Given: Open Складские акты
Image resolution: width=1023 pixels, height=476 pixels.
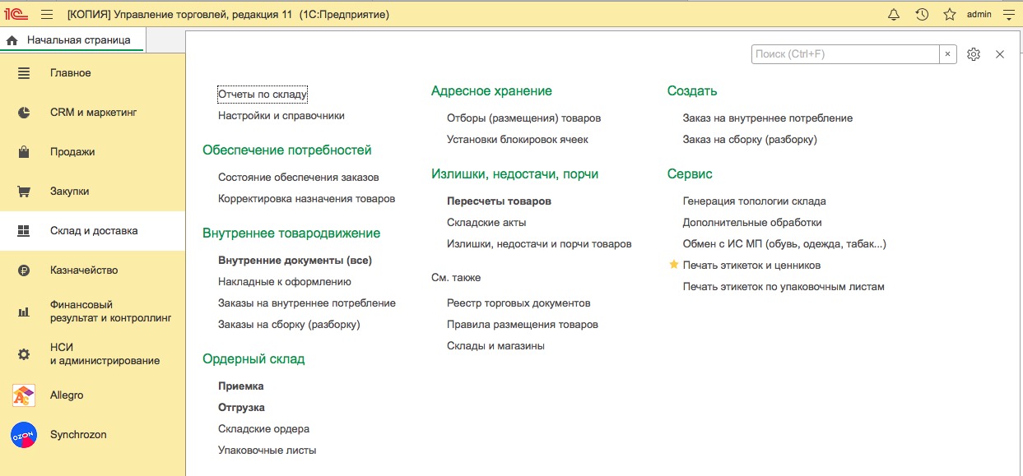Looking at the screenshot, I should (x=487, y=223).
